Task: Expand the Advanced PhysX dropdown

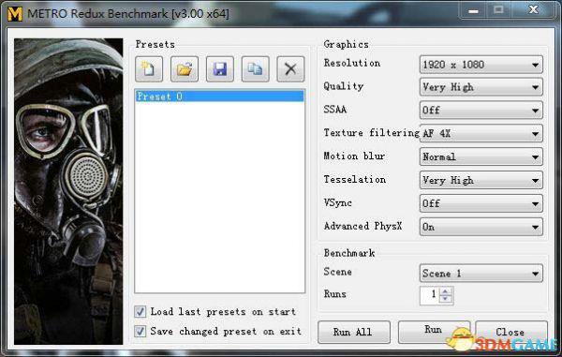Action: 481,227
